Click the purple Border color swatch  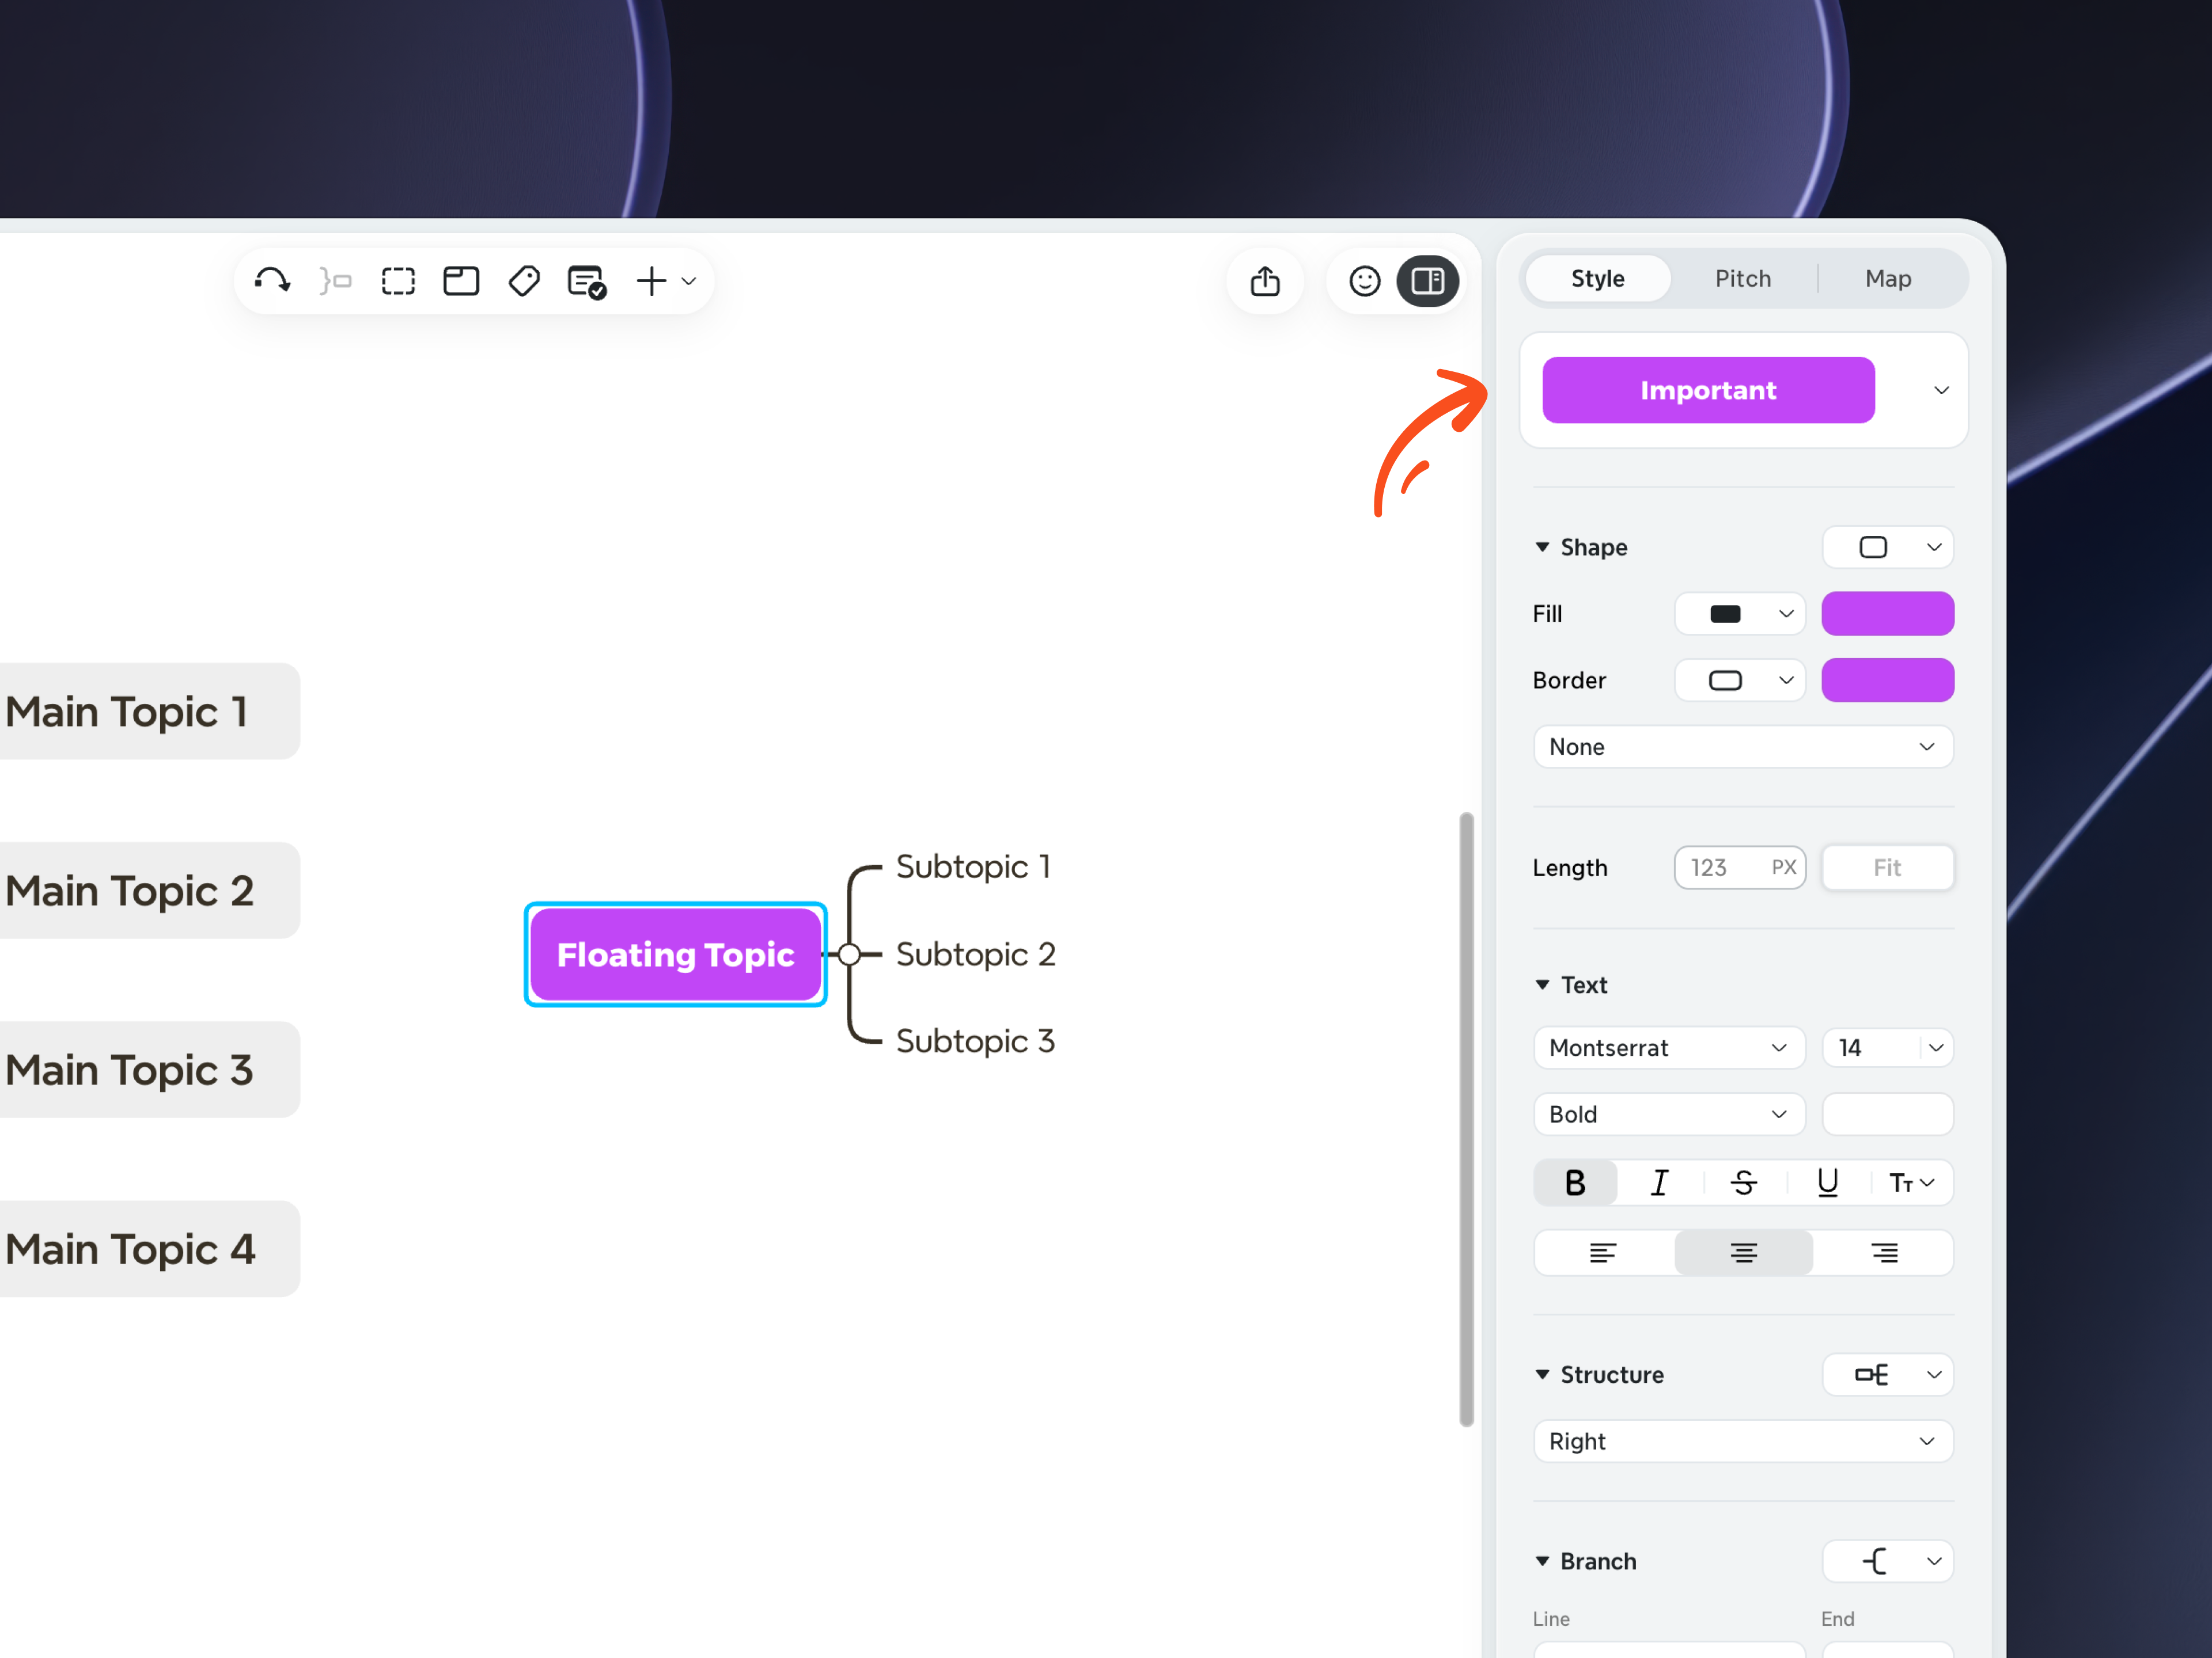coord(1888,680)
